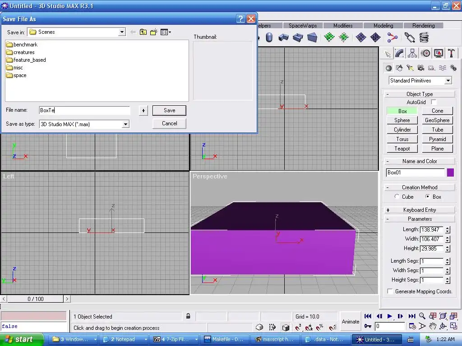This screenshot has width=462, height=346.
Task: Click the L-Ext extrusion shelf icon
Action: tap(283, 37)
